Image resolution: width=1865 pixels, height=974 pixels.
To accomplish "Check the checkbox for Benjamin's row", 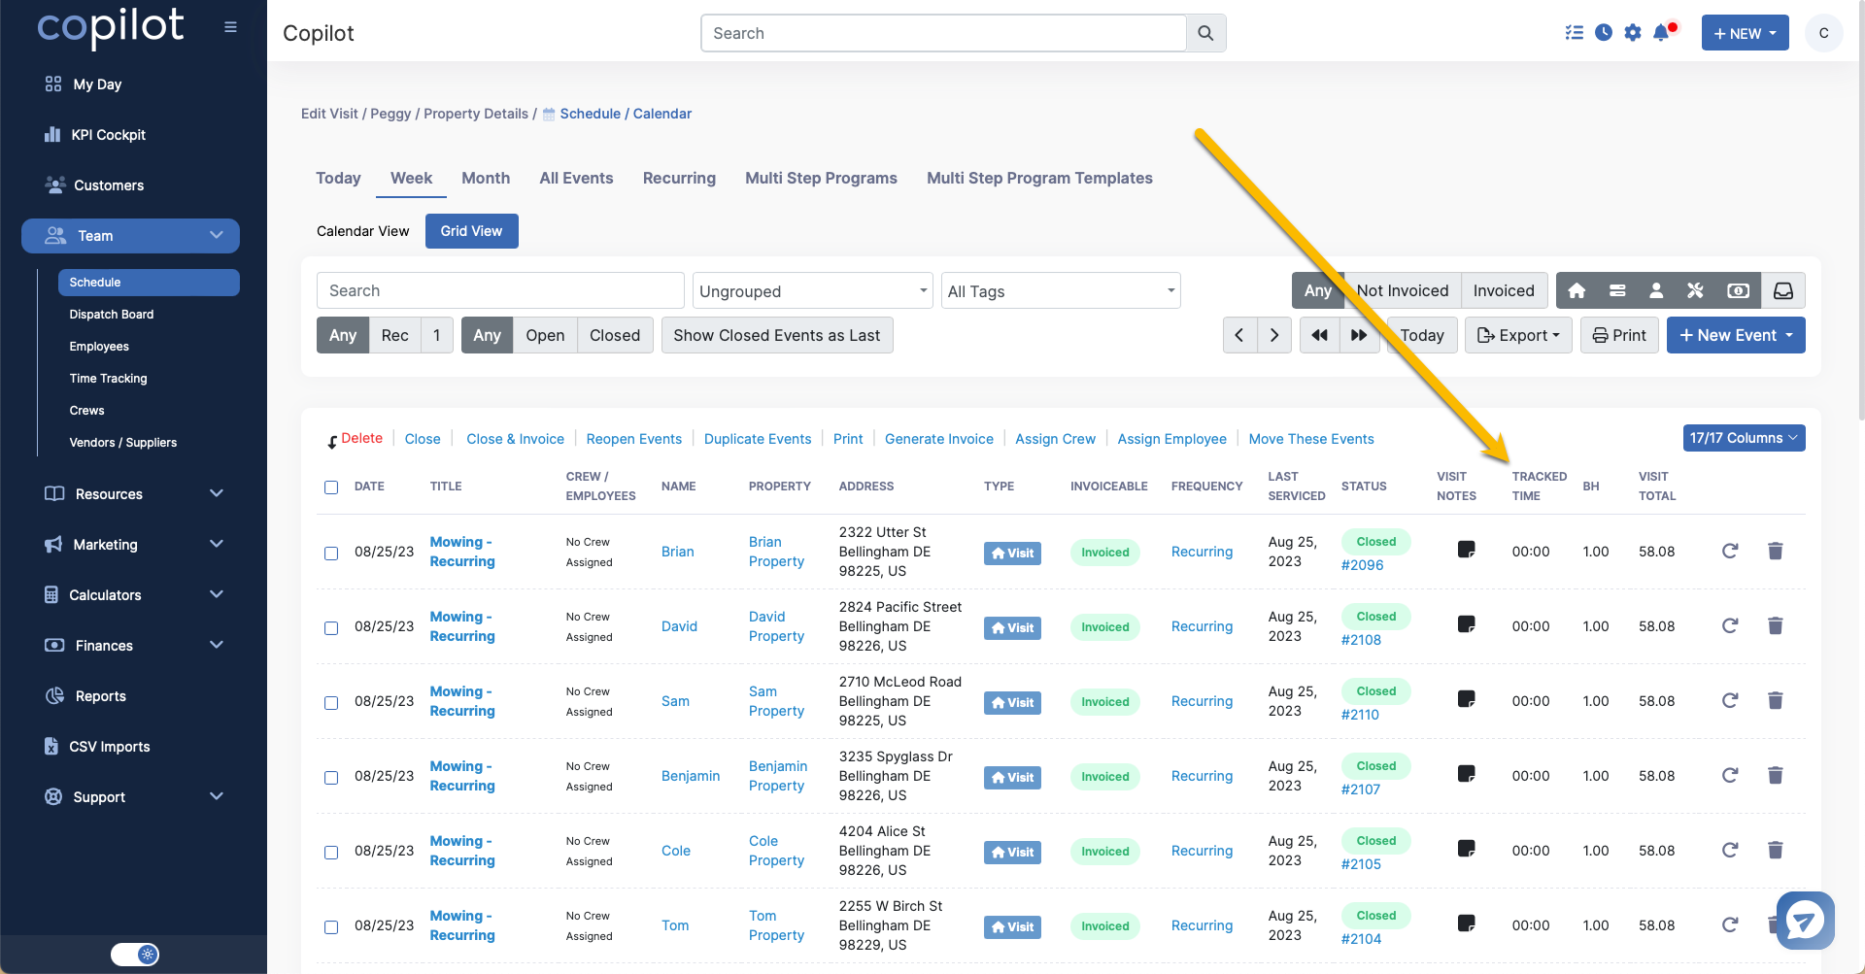I will point(331,778).
